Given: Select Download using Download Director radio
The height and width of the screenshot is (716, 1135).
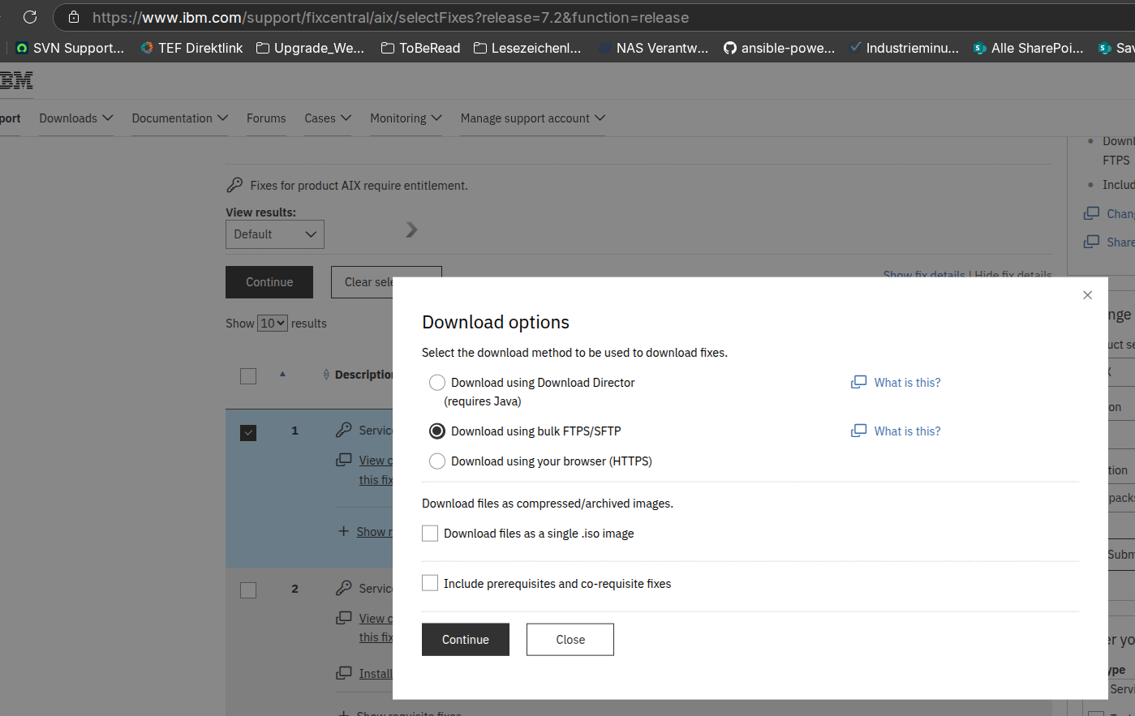Looking at the screenshot, I should coord(437,383).
